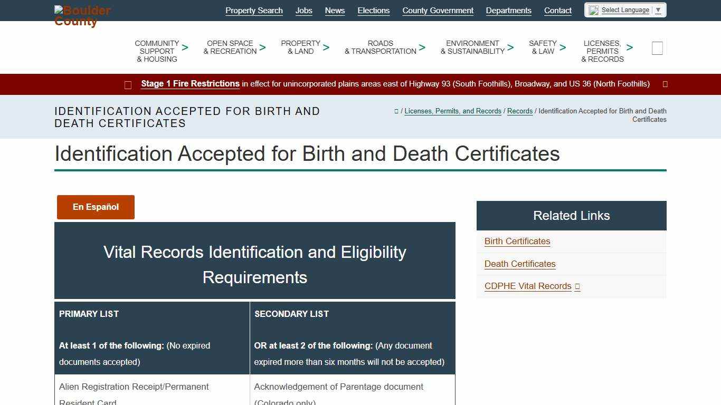Click the Stage 1 Fire Restrictions link
Image resolution: width=721 pixels, height=405 pixels.
pos(190,83)
